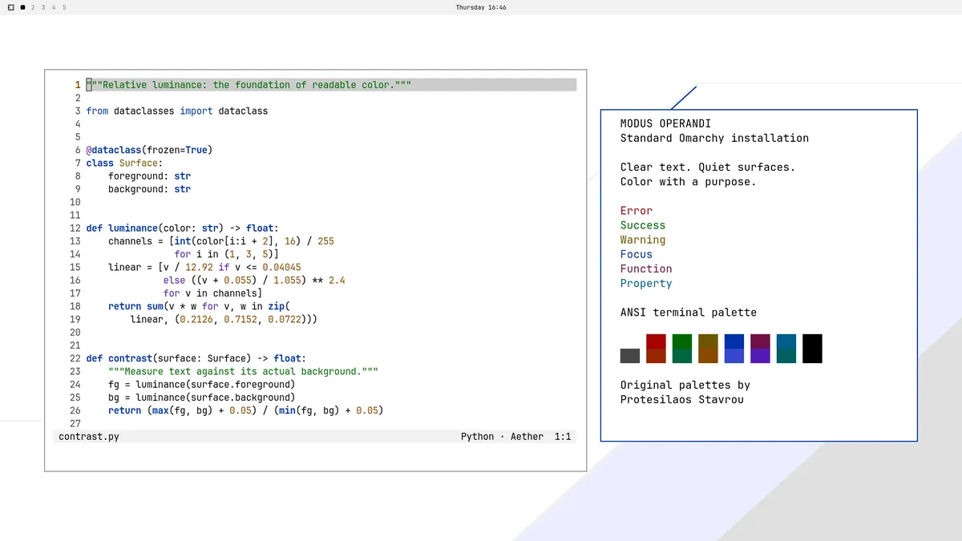Click the Warning color label
Screen dimensions: 962x541
pos(643,240)
